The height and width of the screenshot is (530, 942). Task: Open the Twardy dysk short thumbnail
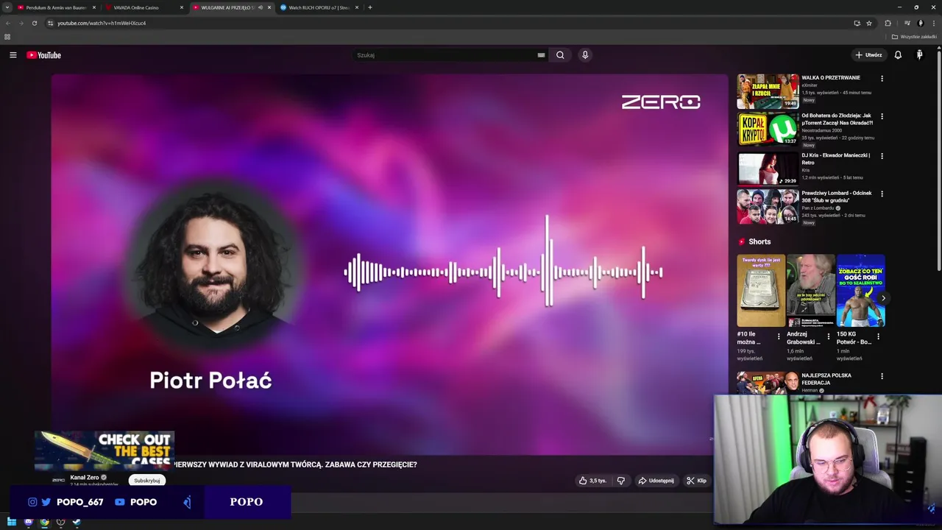coord(761,291)
